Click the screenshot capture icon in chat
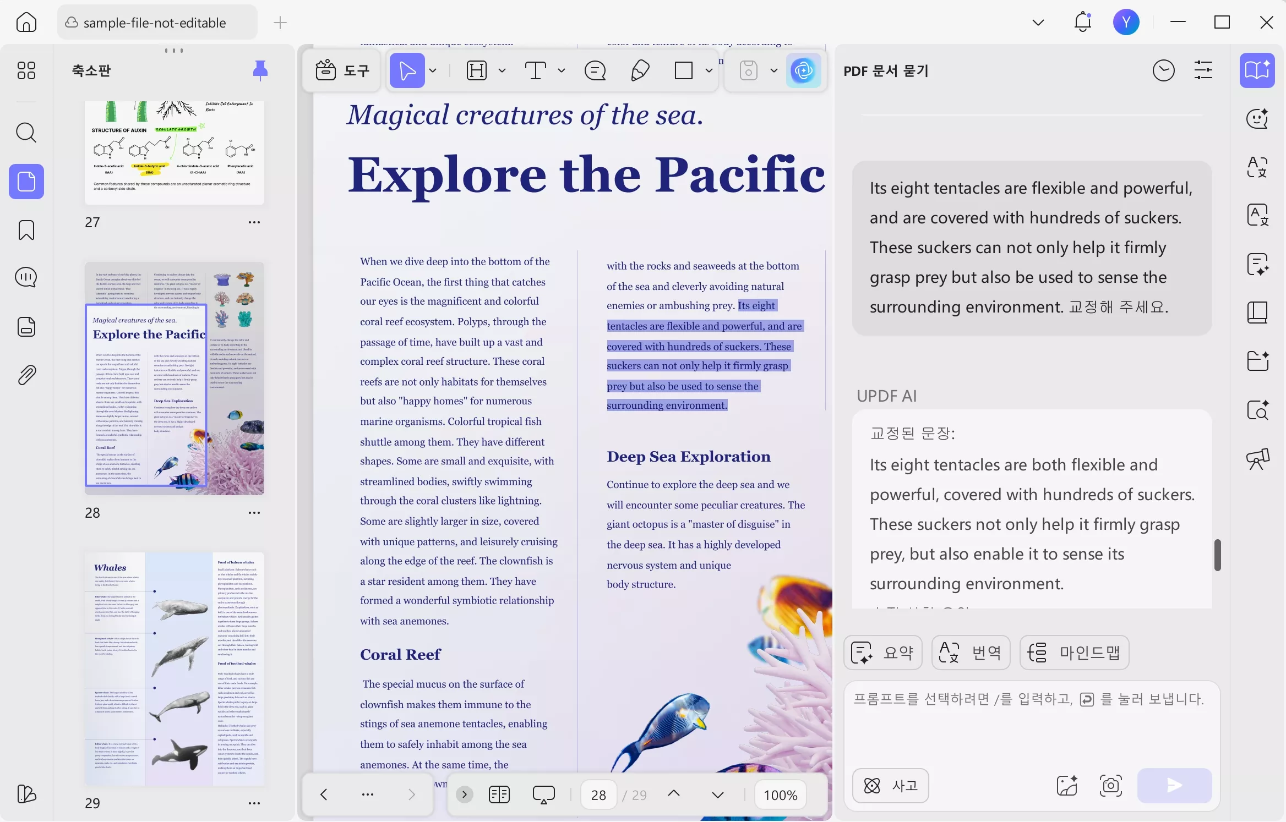Image resolution: width=1286 pixels, height=822 pixels. pyautogui.click(x=1110, y=785)
